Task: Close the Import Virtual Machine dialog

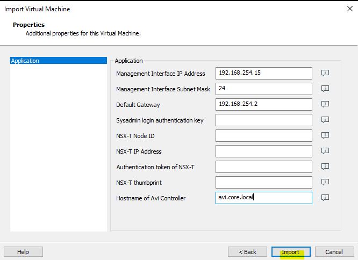Action: tap(350, 9)
